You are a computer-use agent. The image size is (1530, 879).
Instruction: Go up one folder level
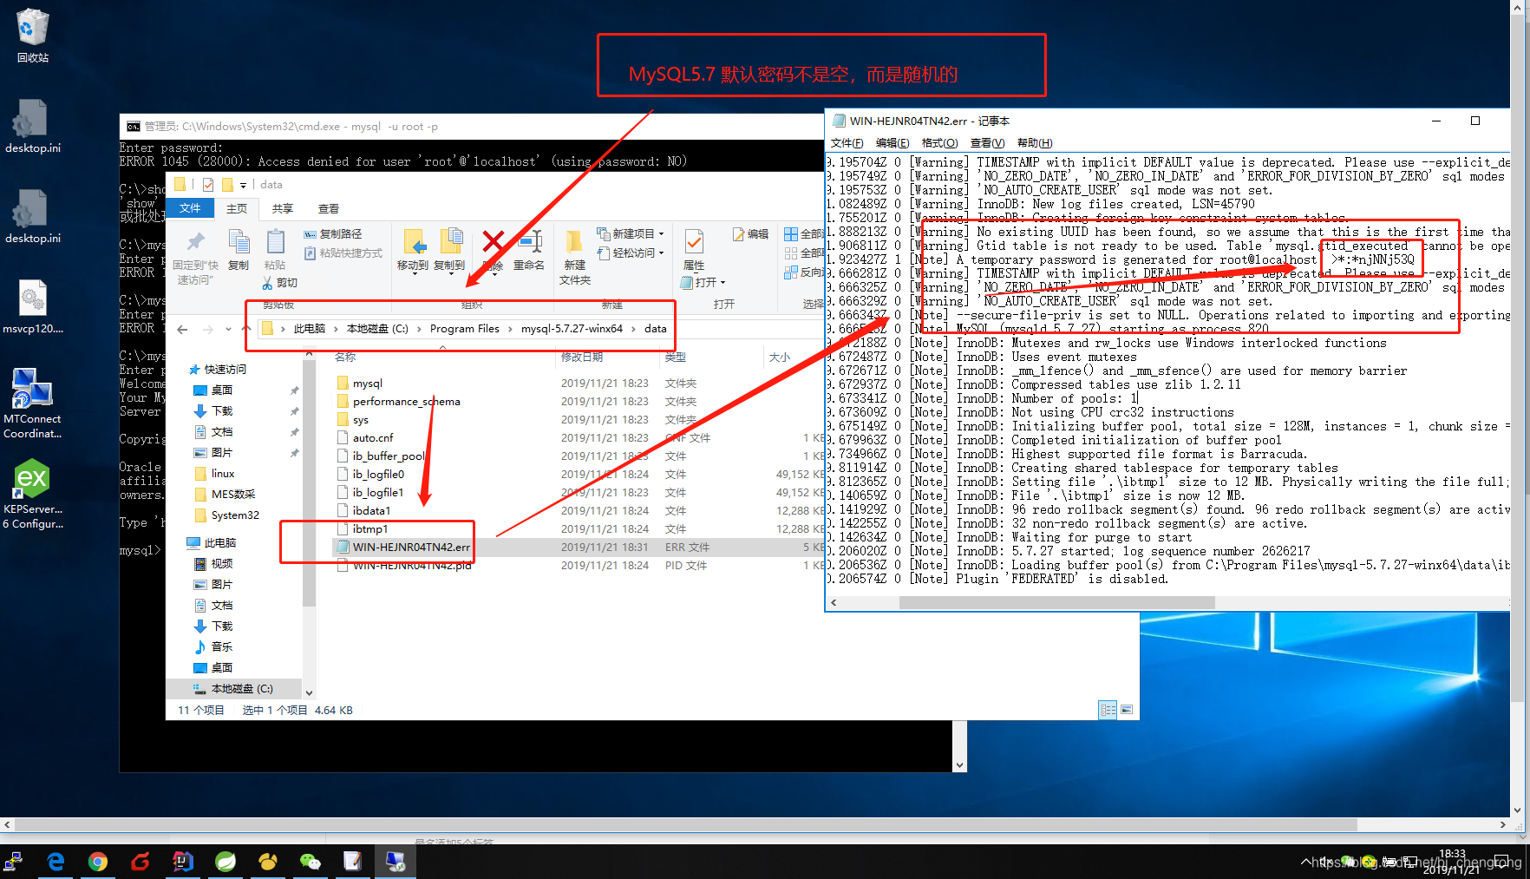[x=246, y=329]
